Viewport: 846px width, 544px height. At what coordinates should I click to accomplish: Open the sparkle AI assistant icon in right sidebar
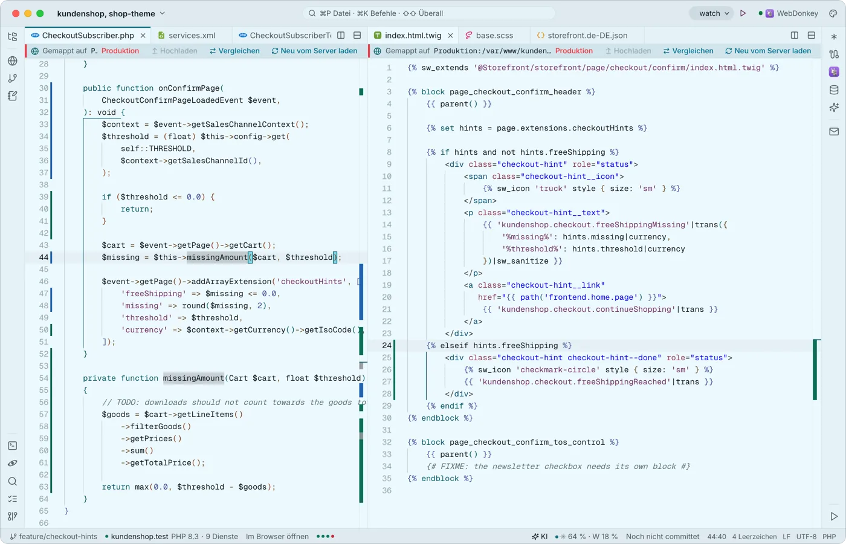834,108
